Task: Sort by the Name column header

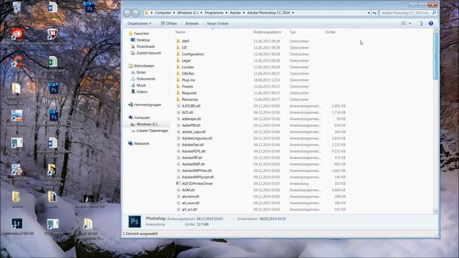Action: (180, 32)
